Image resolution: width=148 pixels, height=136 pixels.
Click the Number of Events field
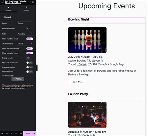[30, 29]
